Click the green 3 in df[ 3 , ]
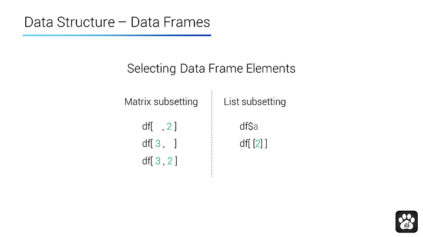Viewport: 423px width, 237px height. tap(158, 144)
